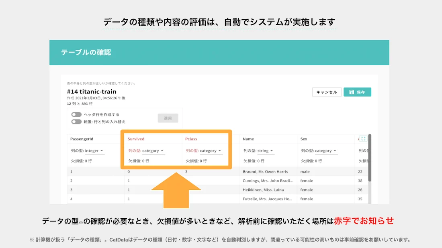Click the floppy disk save icon

click(352, 92)
